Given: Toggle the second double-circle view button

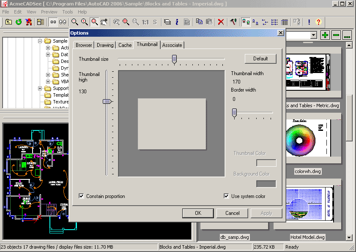Looking at the screenshot, I should pos(63,22).
